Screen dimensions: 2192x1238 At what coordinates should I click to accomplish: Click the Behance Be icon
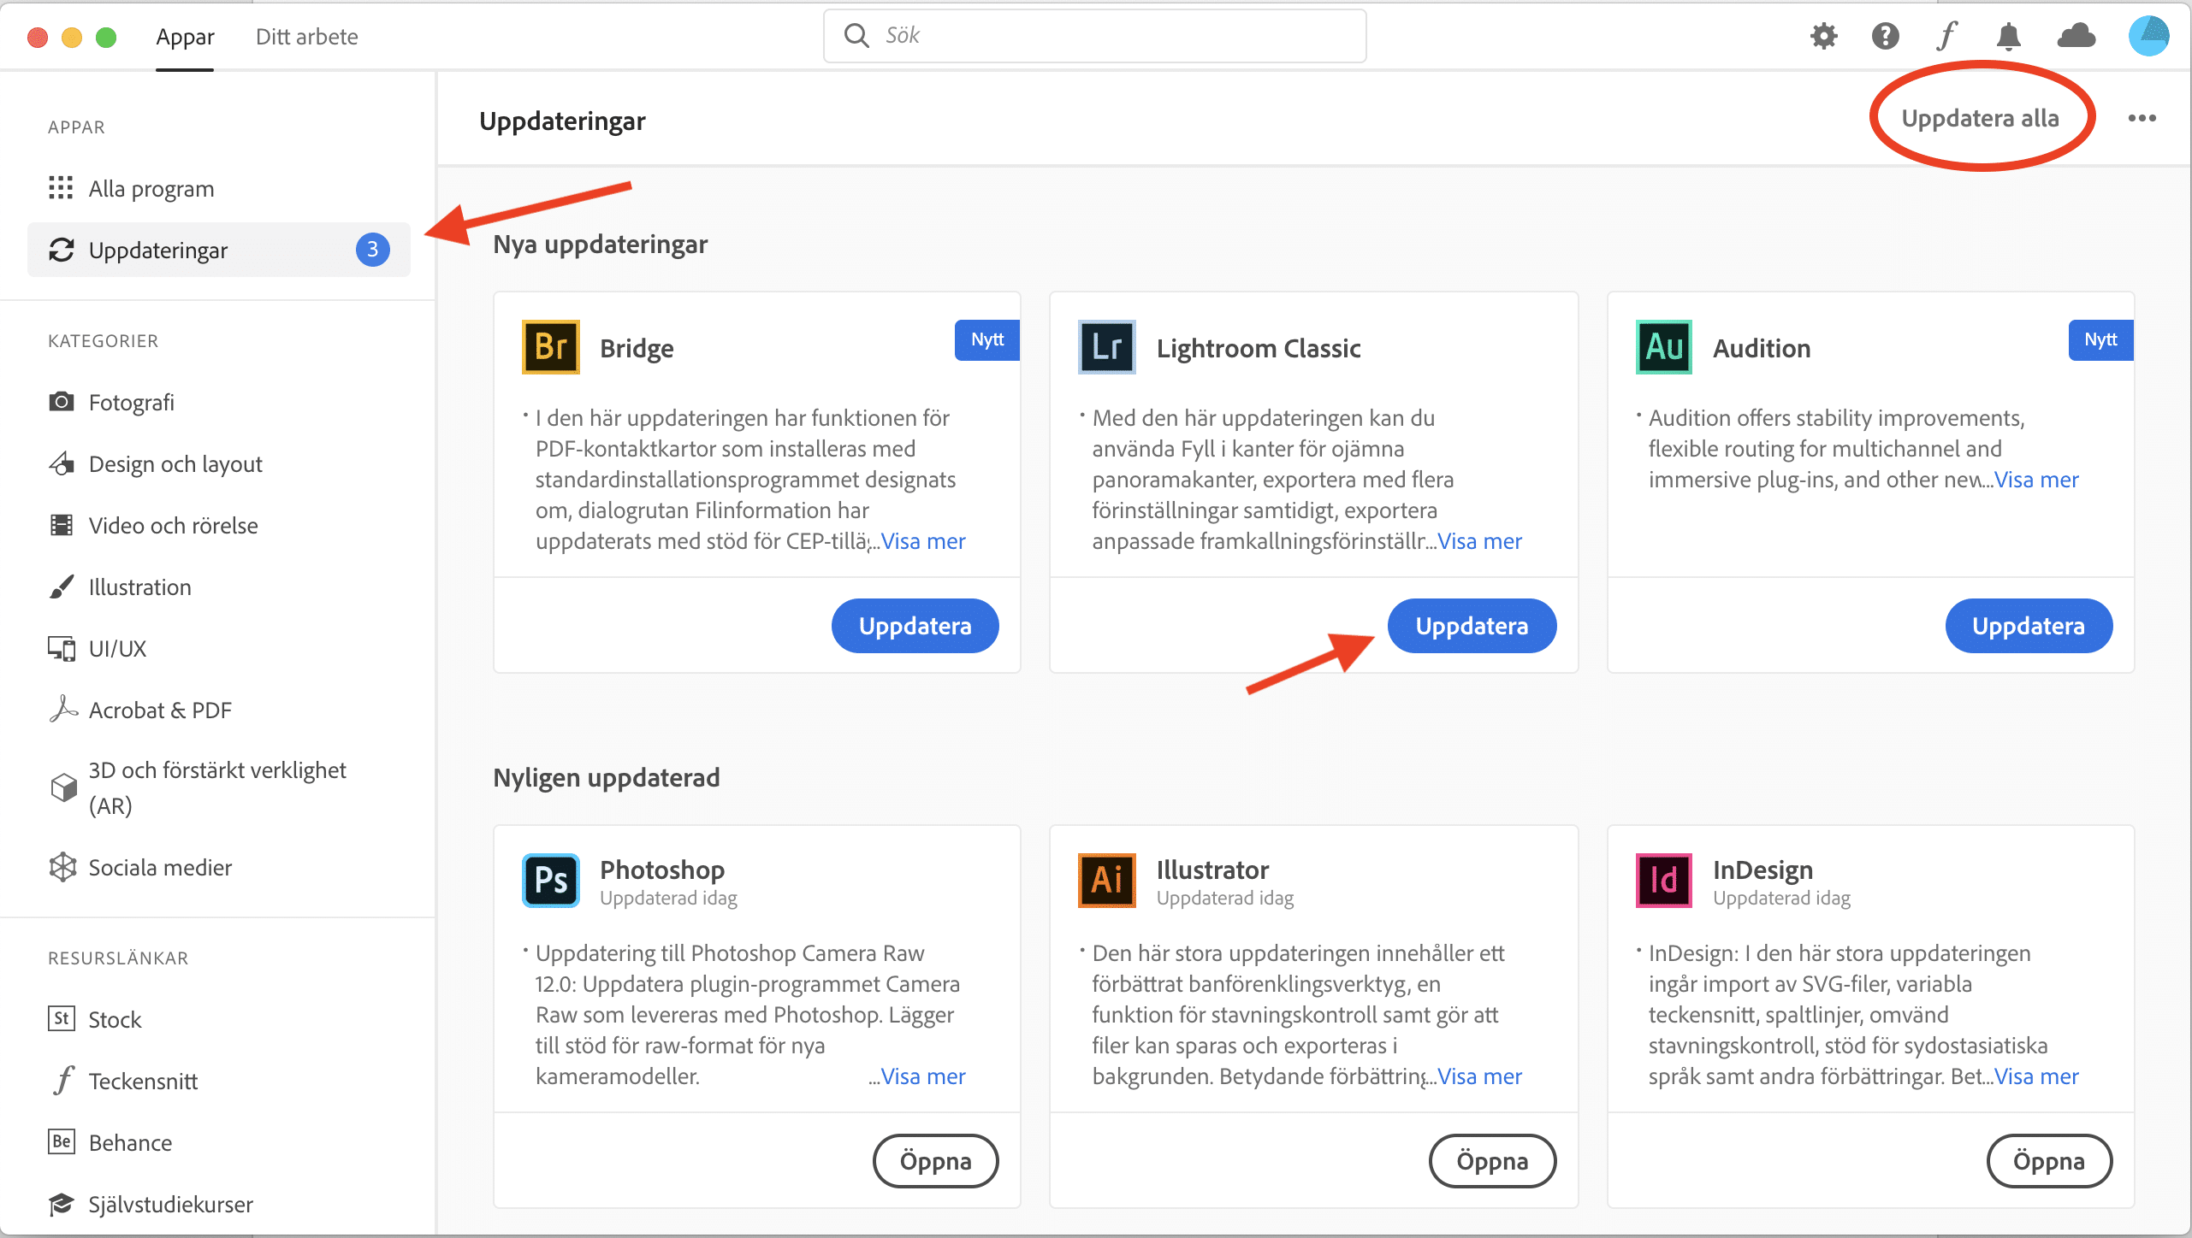point(61,1142)
